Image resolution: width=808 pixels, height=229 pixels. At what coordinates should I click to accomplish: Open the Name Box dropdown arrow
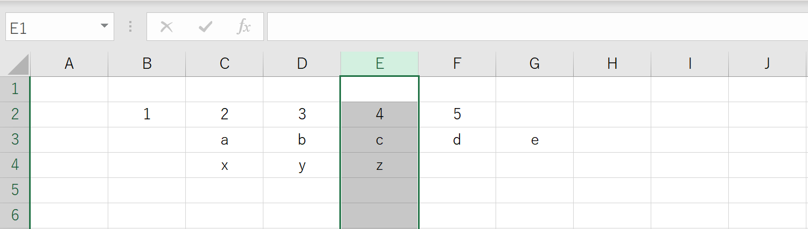(105, 27)
